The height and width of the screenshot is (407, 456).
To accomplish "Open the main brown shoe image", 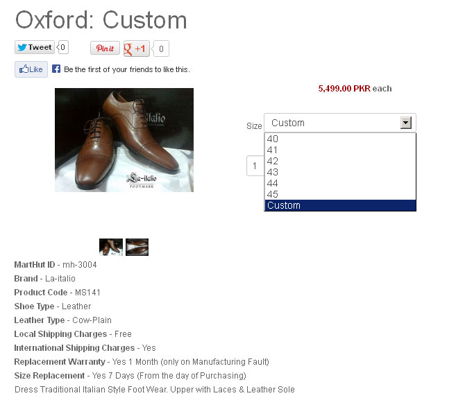I will (124, 140).
